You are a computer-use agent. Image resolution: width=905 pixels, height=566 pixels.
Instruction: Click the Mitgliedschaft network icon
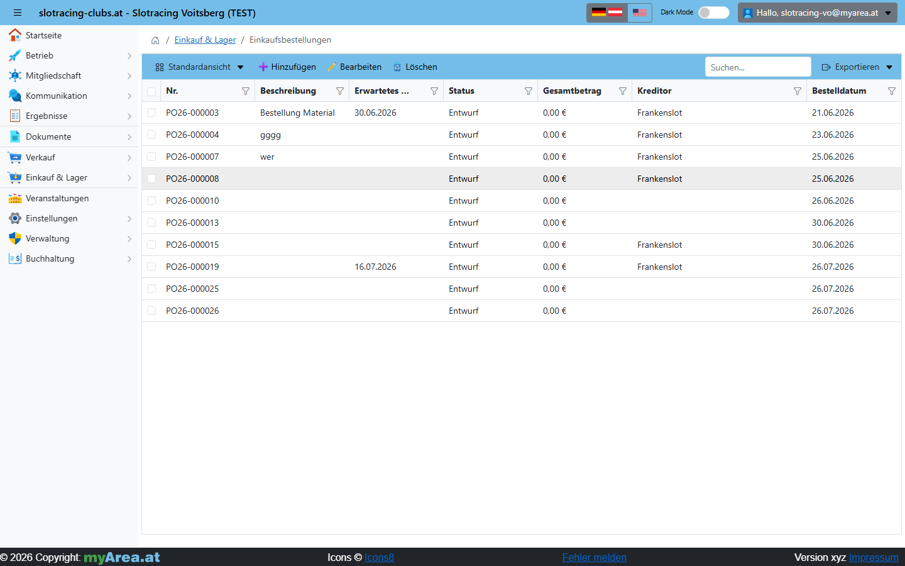(15, 75)
